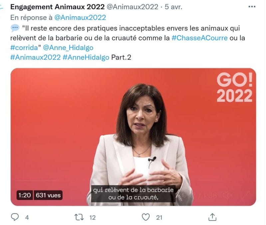Click the retweet arrows icon
This screenshot has height=225, width=266.
(79, 217)
